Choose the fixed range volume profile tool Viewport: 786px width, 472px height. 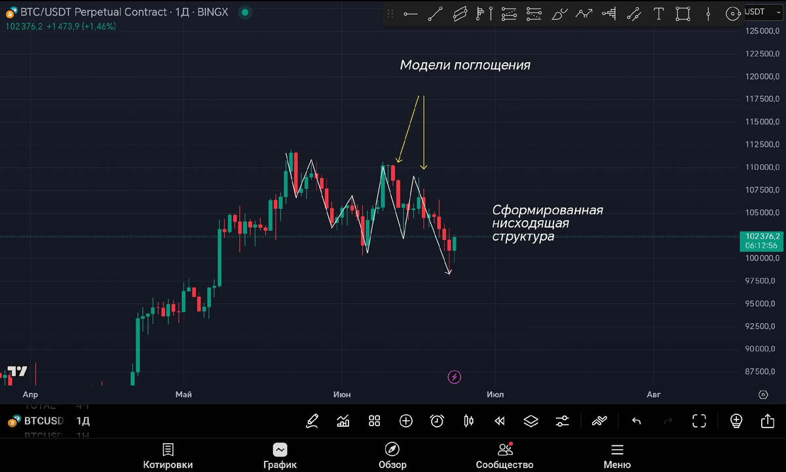pos(485,14)
